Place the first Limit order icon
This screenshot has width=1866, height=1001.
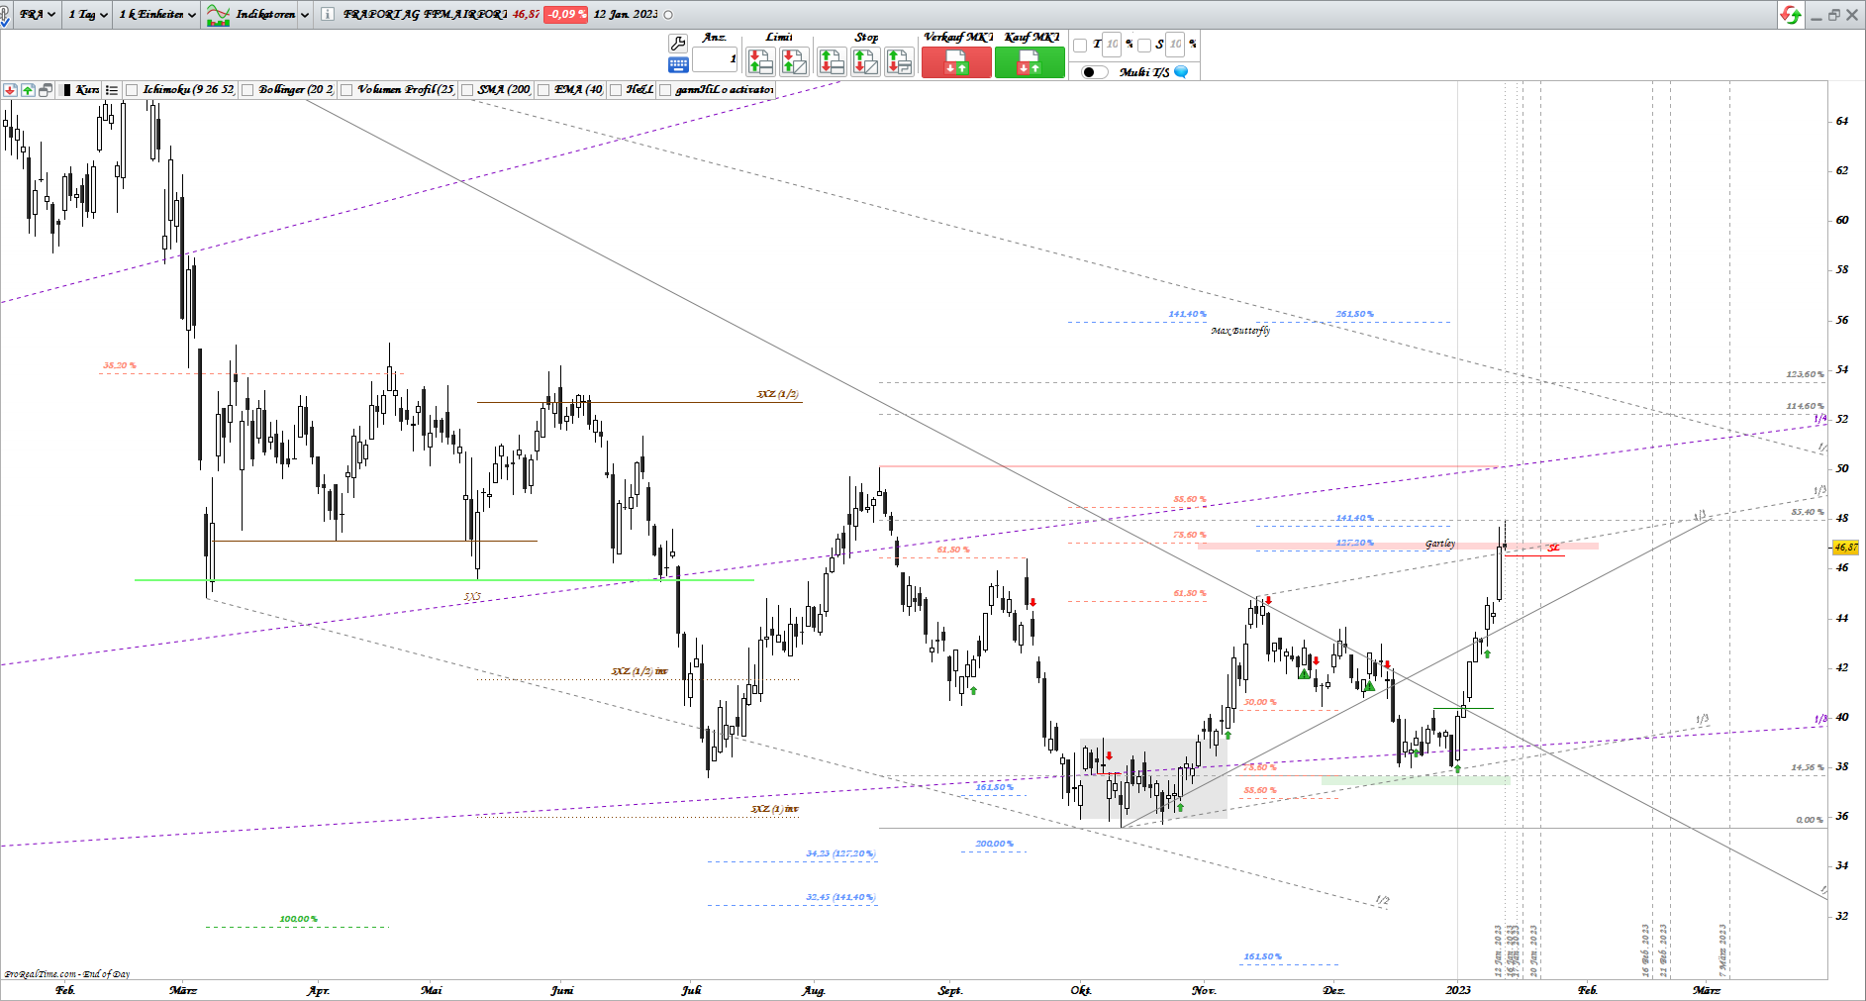pos(760,61)
